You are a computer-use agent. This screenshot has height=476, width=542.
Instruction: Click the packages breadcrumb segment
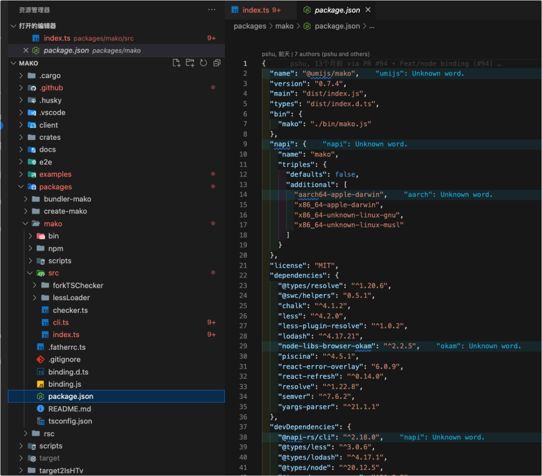coord(250,26)
